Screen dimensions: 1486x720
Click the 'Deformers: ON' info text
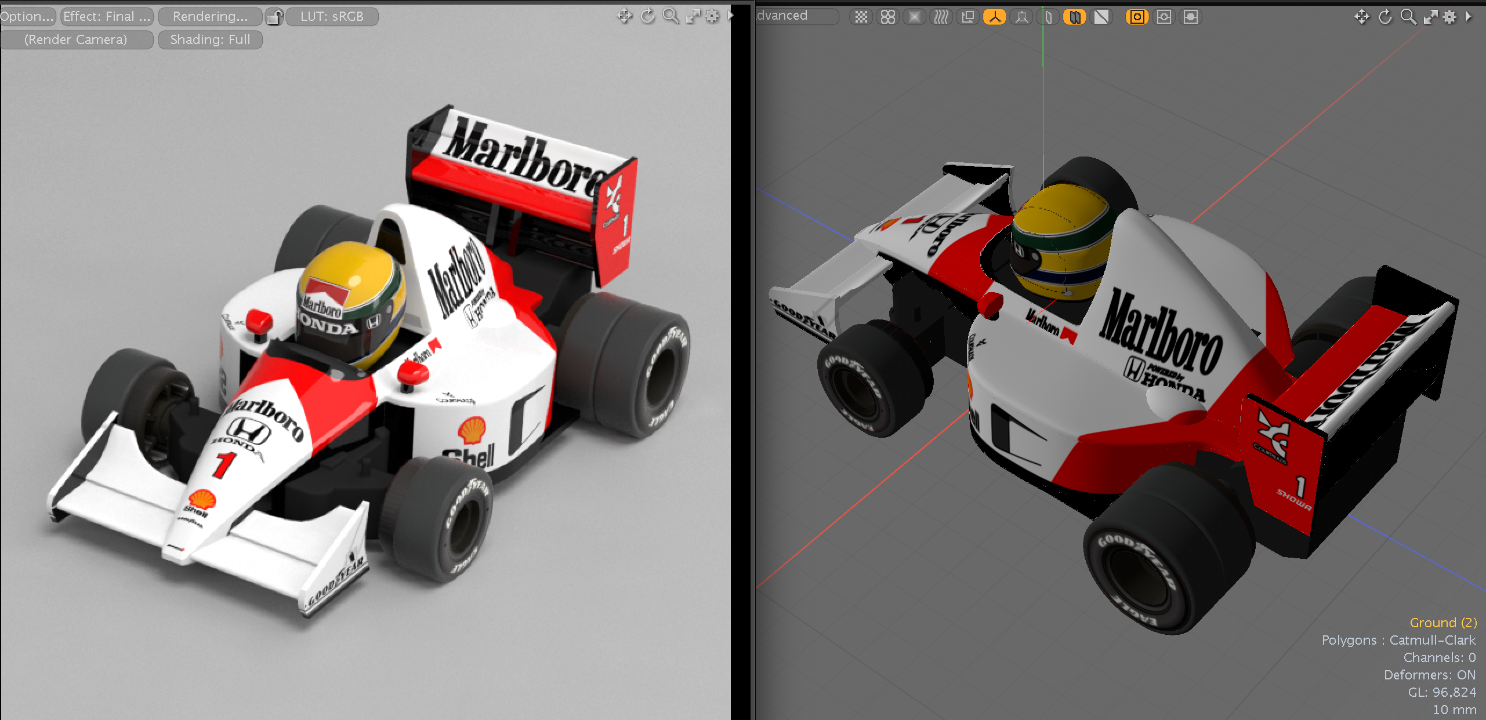1430,675
